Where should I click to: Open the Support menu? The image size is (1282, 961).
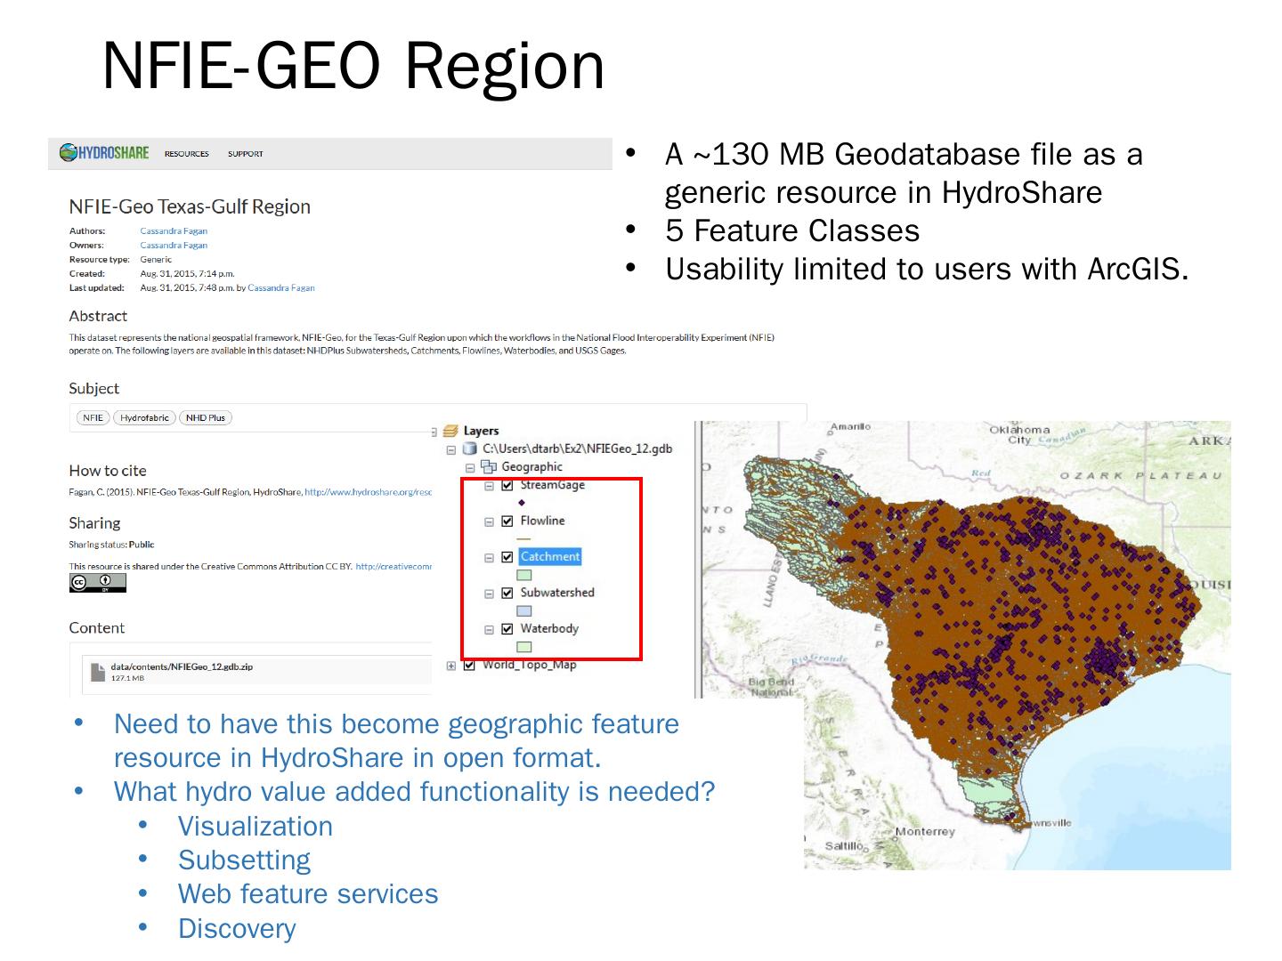tap(245, 154)
